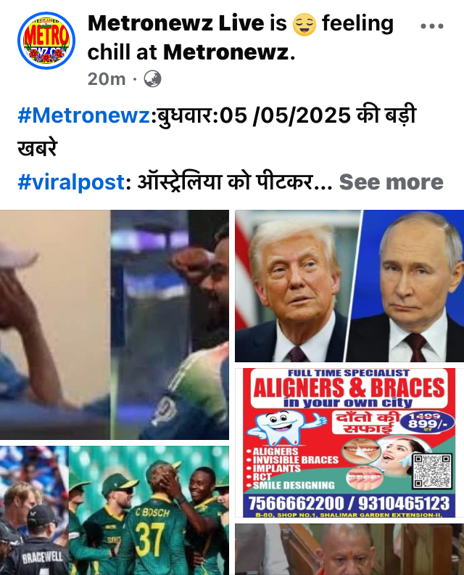The width and height of the screenshot is (464, 575).
Task: Tap the #viralpost hashtag
Action: [72, 182]
